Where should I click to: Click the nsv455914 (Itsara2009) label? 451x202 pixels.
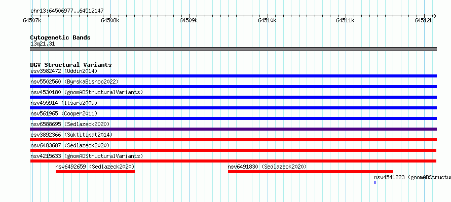[x=64, y=103]
